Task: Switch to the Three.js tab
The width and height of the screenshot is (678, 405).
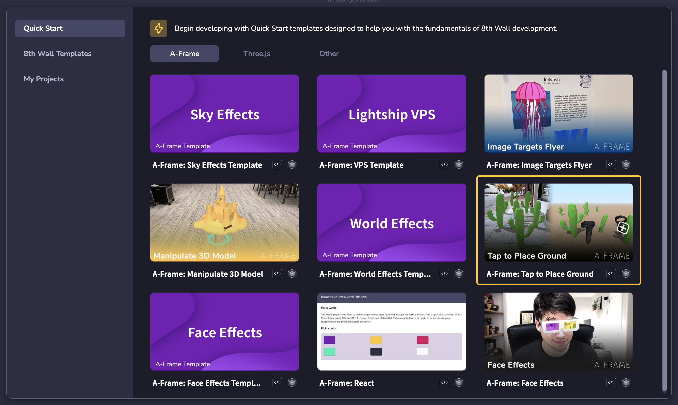Action: click(x=256, y=53)
